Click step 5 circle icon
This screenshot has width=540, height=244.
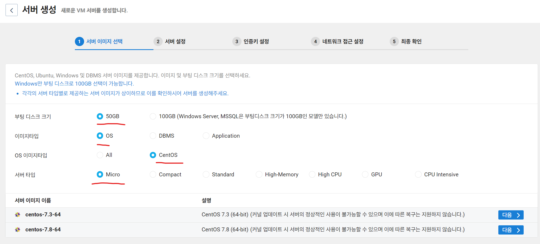point(394,41)
